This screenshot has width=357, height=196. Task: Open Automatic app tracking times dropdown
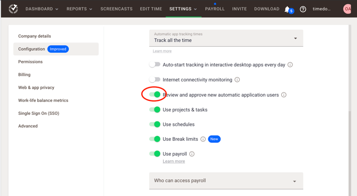226,38
